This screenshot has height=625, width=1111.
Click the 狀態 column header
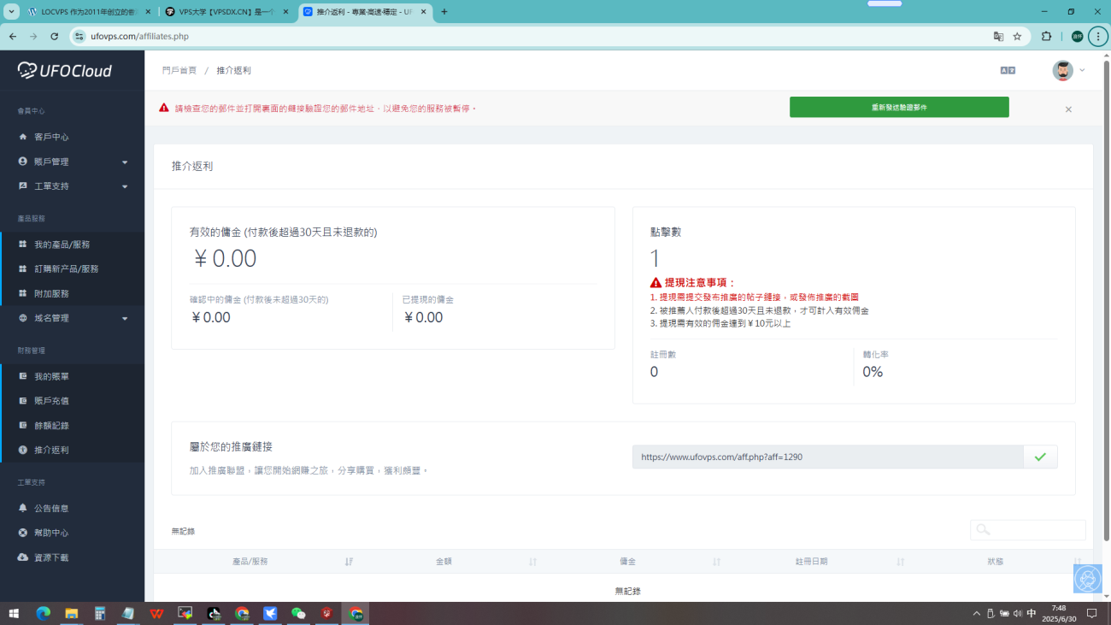(995, 562)
